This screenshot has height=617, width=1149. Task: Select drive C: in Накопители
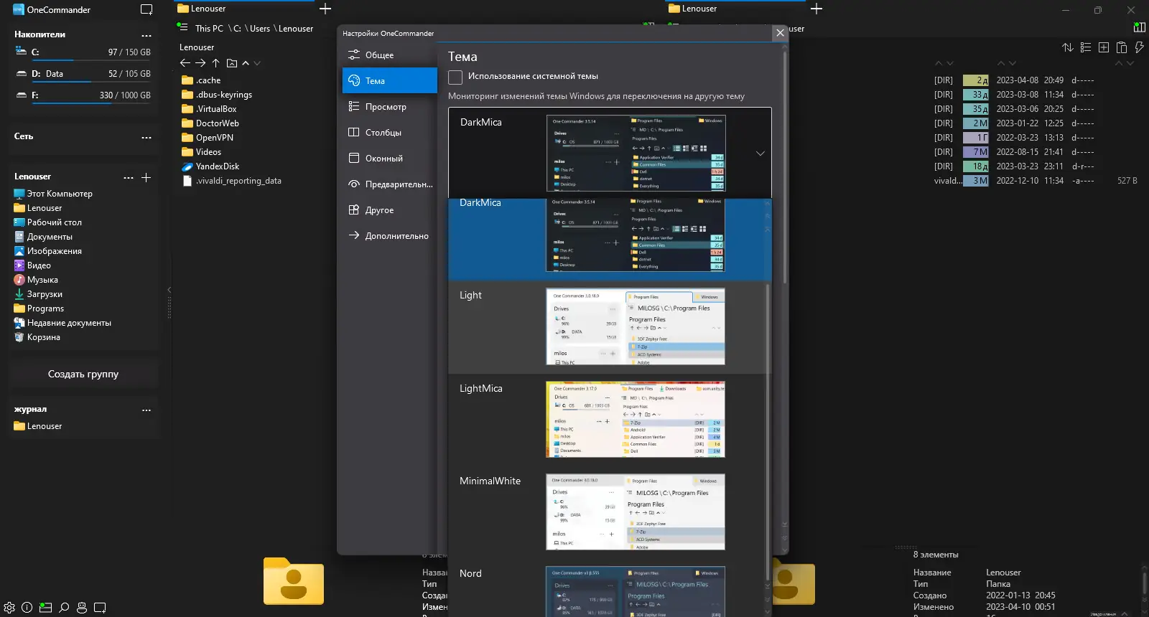tap(83, 52)
